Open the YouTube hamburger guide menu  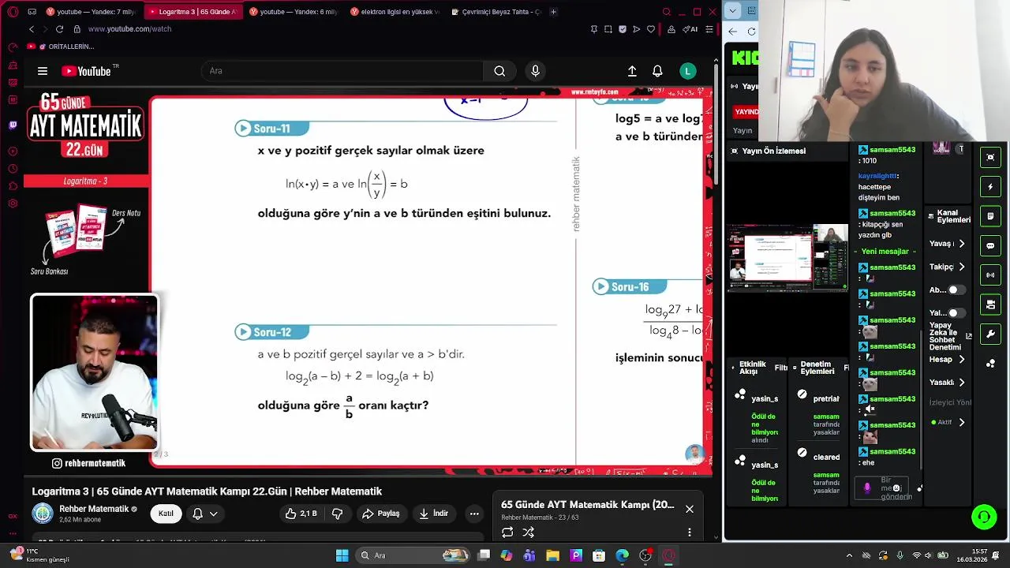pyautogui.click(x=43, y=71)
